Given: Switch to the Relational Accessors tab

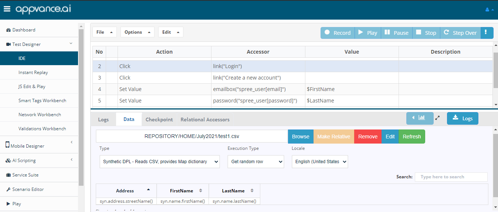Looking at the screenshot, I should (x=205, y=120).
